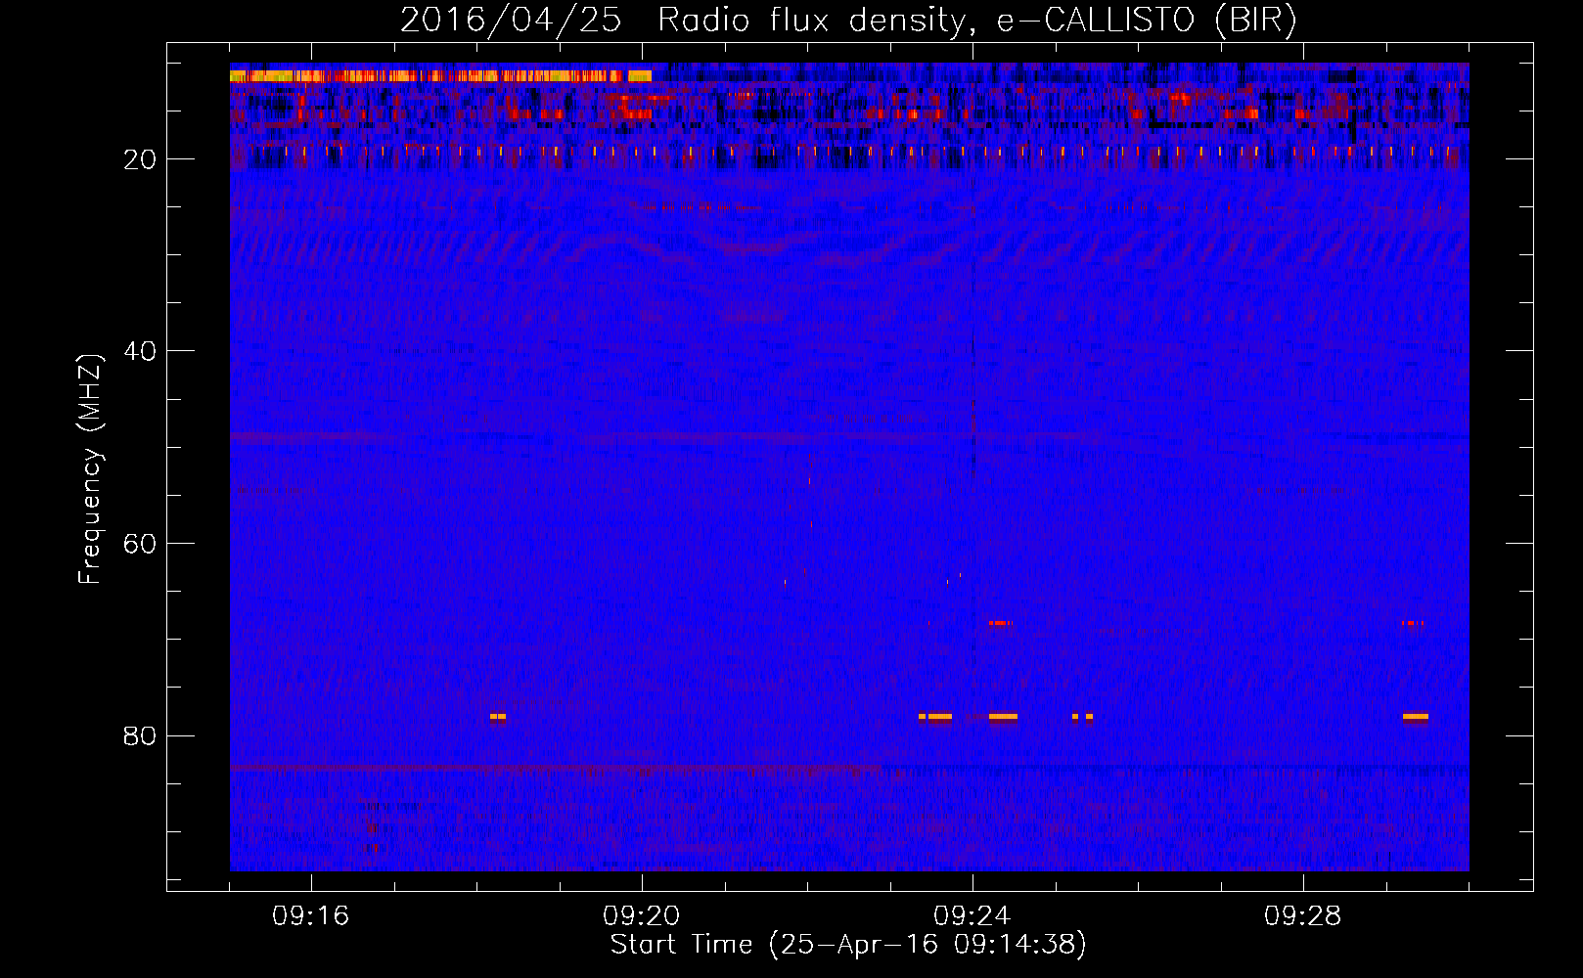Click the 40 MHz frequency tick label
The image size is (1583, 978).
pyautogui.click(x=140, y=351)
